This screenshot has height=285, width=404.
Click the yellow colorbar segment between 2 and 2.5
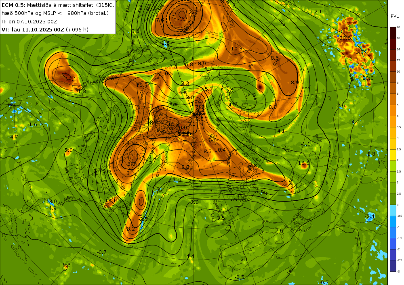pyautogui.click(x=393, y=155)
